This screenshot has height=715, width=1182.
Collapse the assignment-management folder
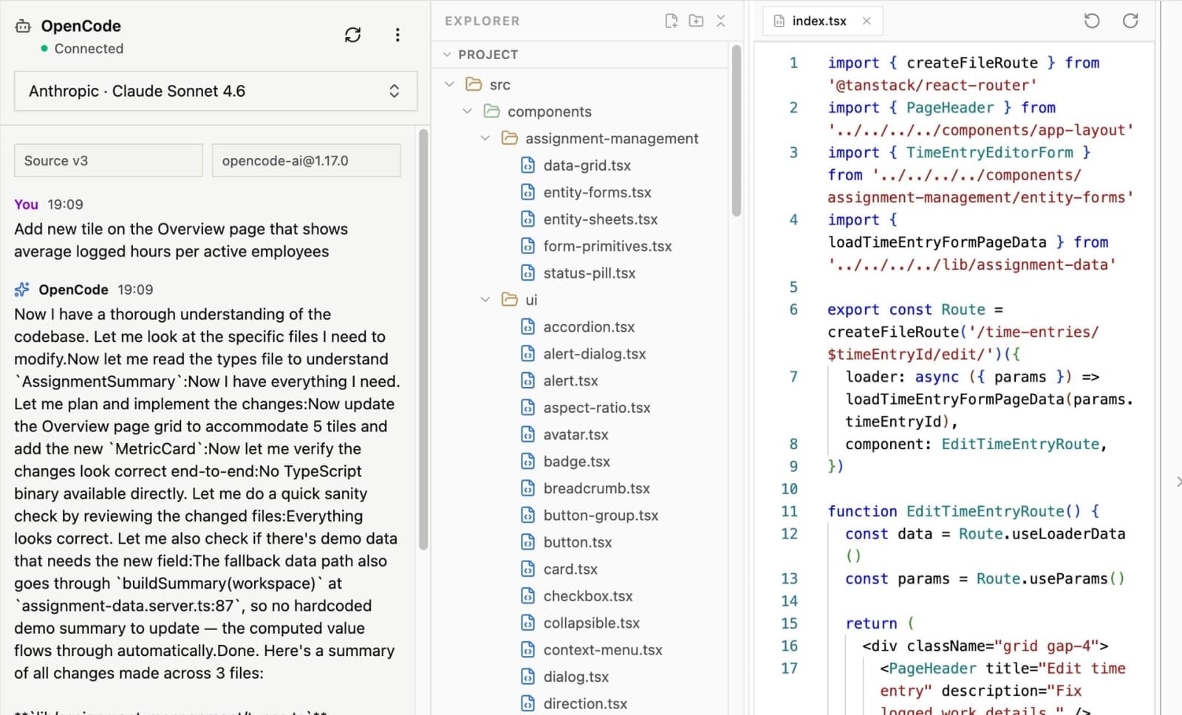click(485, 138)
